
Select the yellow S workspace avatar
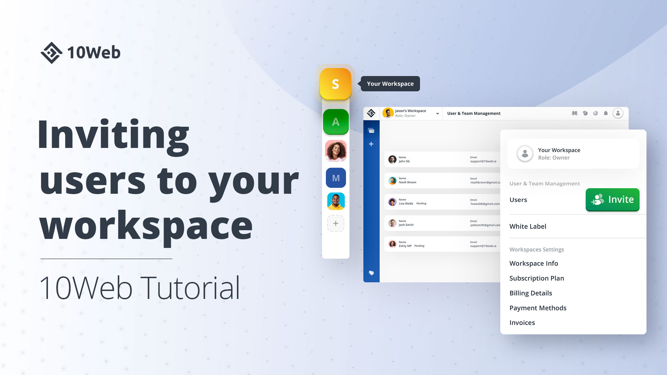(336, 84)
